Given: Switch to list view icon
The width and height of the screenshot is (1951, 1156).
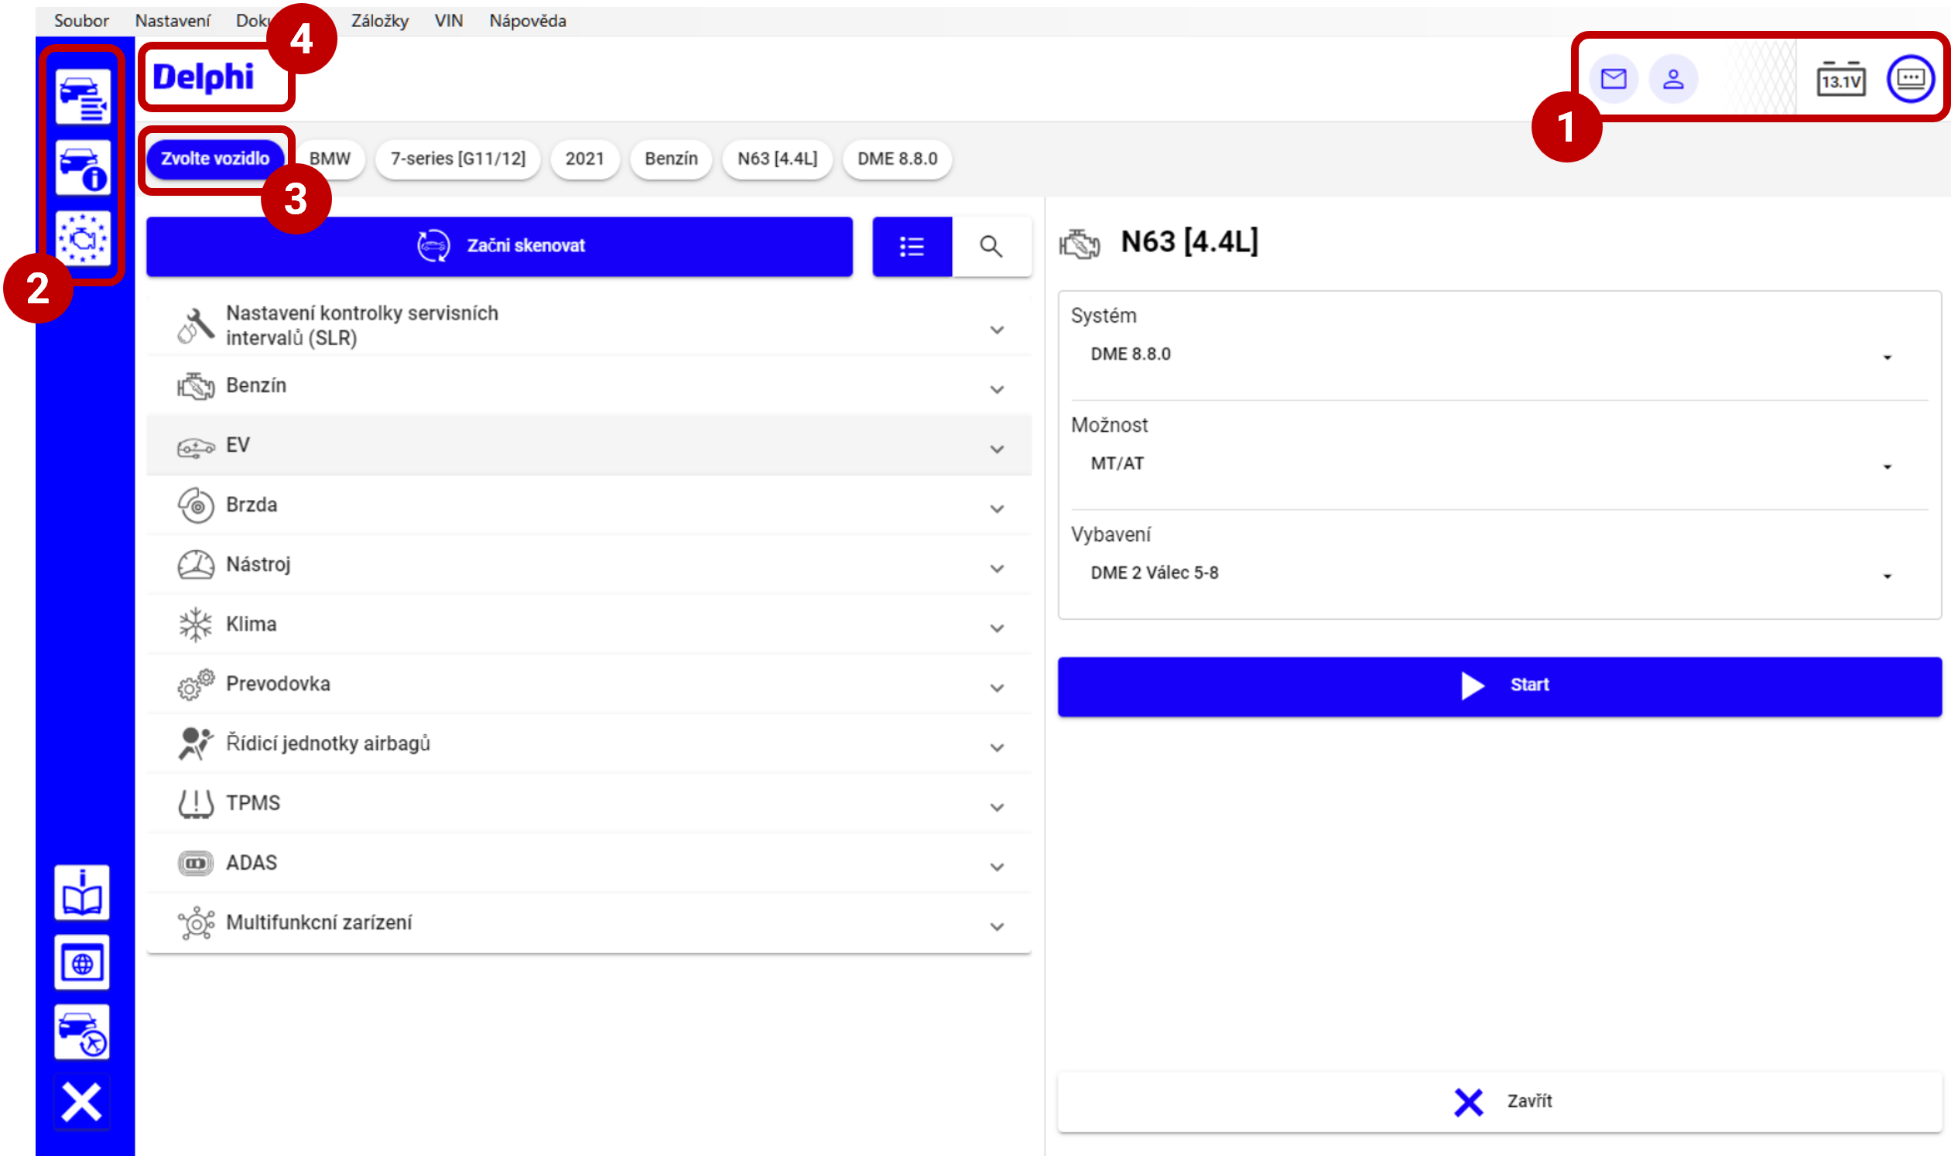Looking at the screenshot, I should 912,247.
